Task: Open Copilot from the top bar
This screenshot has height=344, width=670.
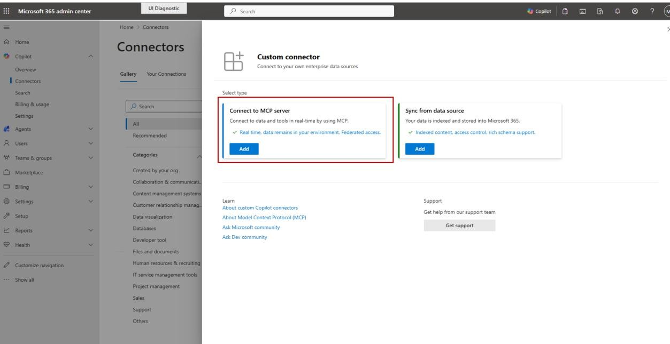Action: pos(538,11)
